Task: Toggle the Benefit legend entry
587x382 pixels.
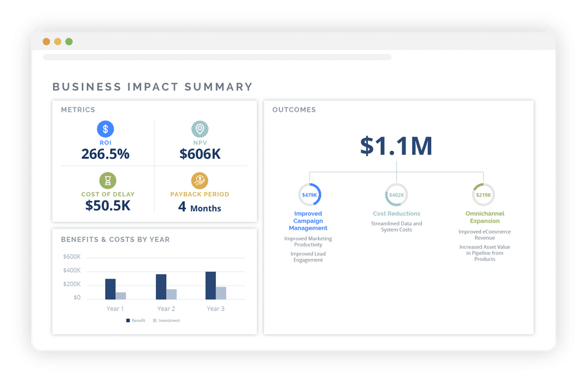Action: 136,321
